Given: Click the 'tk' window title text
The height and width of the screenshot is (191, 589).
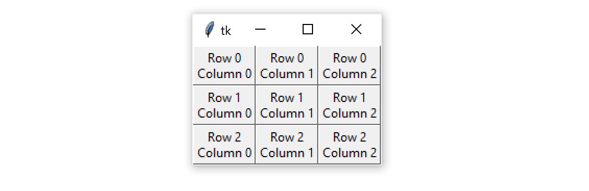Looking at the screenshot, I should [226, 31].
